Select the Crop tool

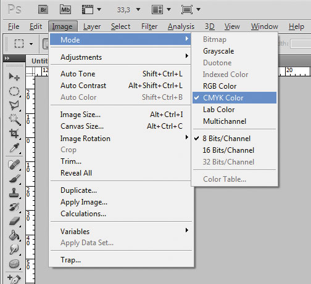click(14, 134)
